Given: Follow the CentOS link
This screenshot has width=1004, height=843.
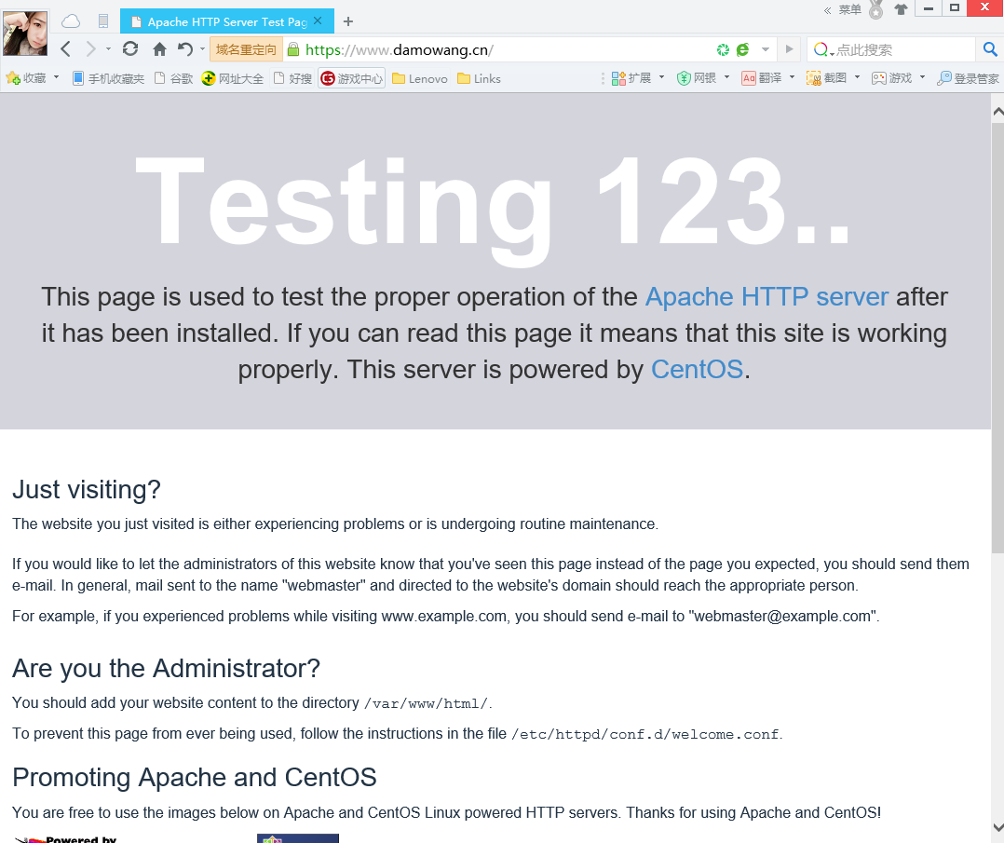Looking at the screenshot, I should 697,370.
